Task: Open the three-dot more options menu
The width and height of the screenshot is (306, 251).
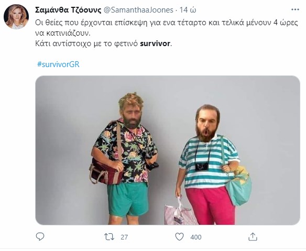Action: click(x=296, y=9)
